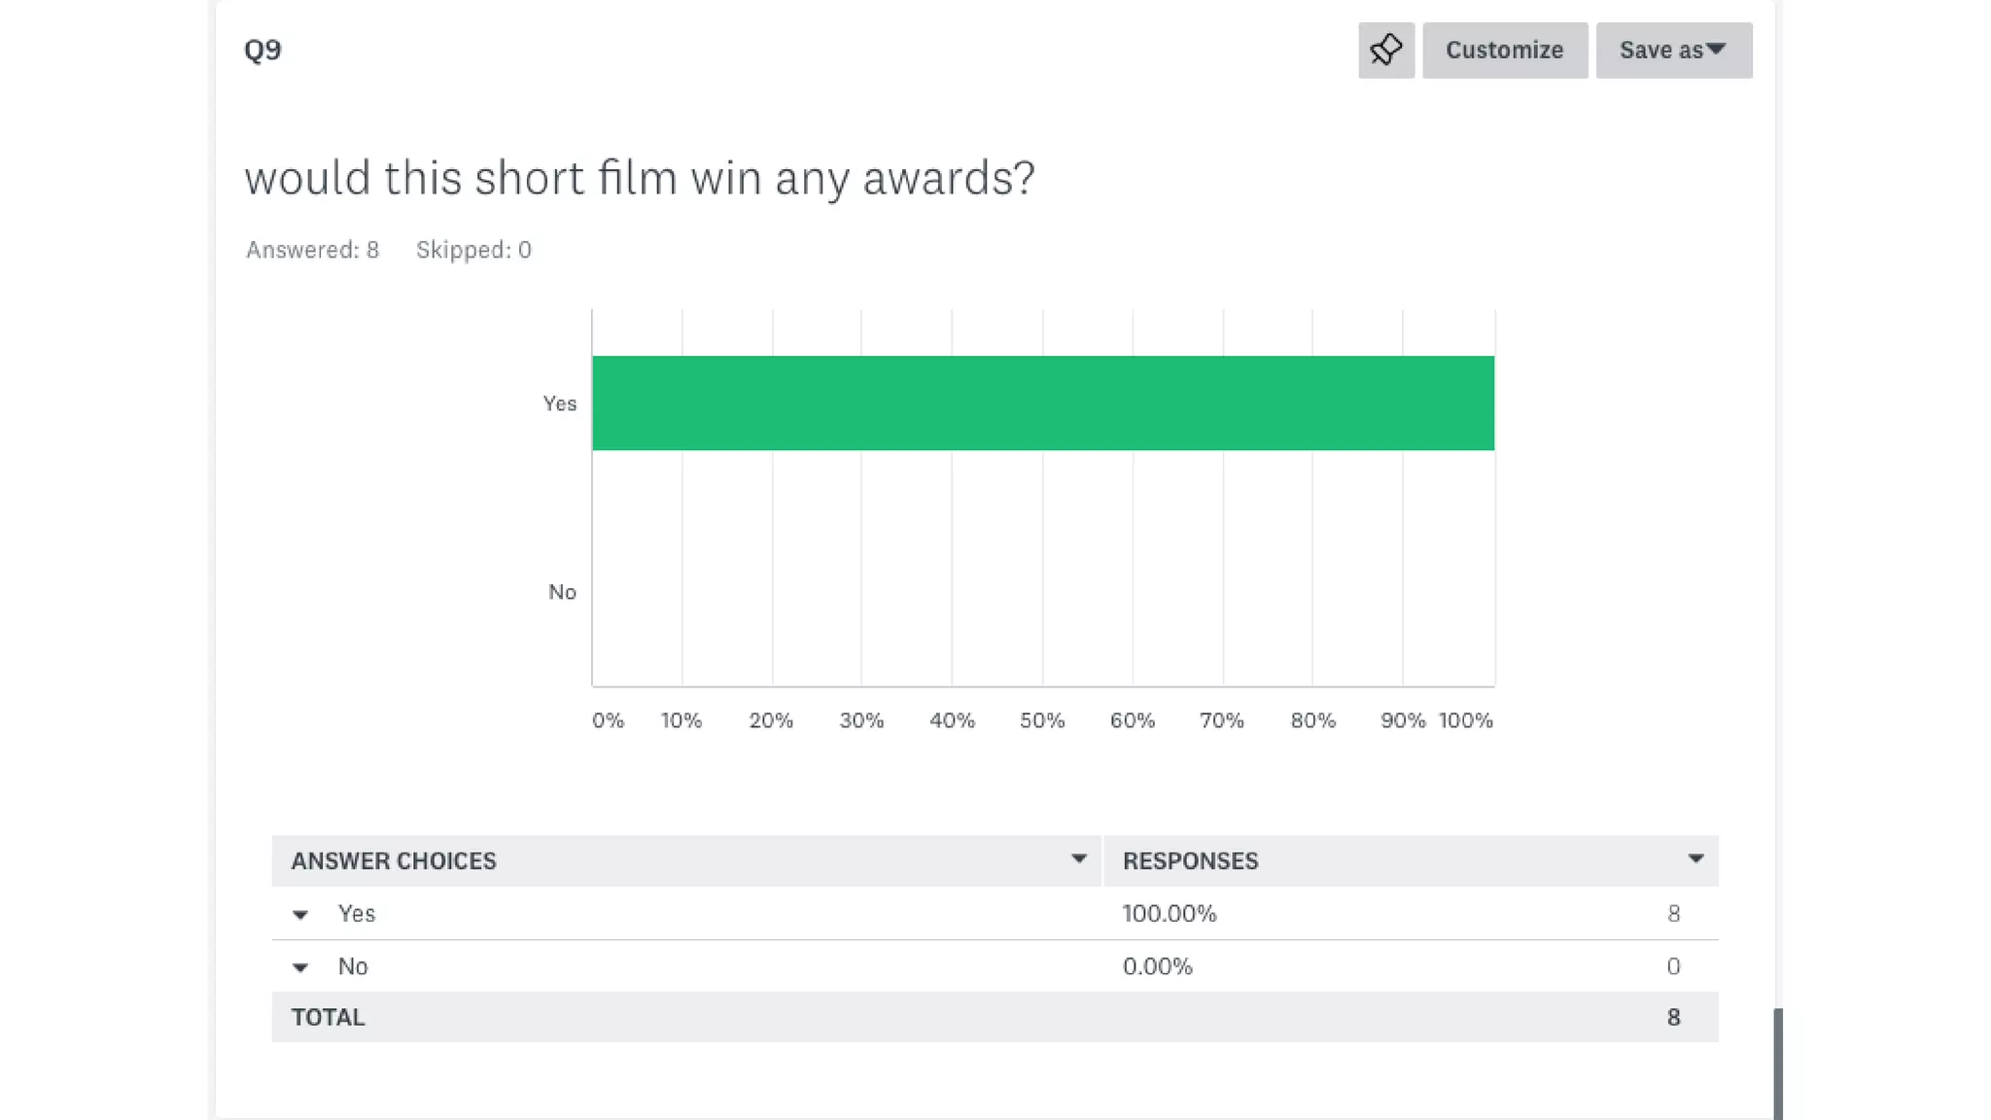Open the Save as dropdown
Viewport: 1991px width, 1120px height.
1673,50
